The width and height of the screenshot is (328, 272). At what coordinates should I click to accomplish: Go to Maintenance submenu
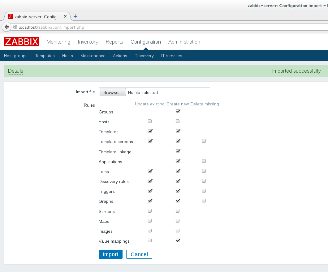[93, 56]
